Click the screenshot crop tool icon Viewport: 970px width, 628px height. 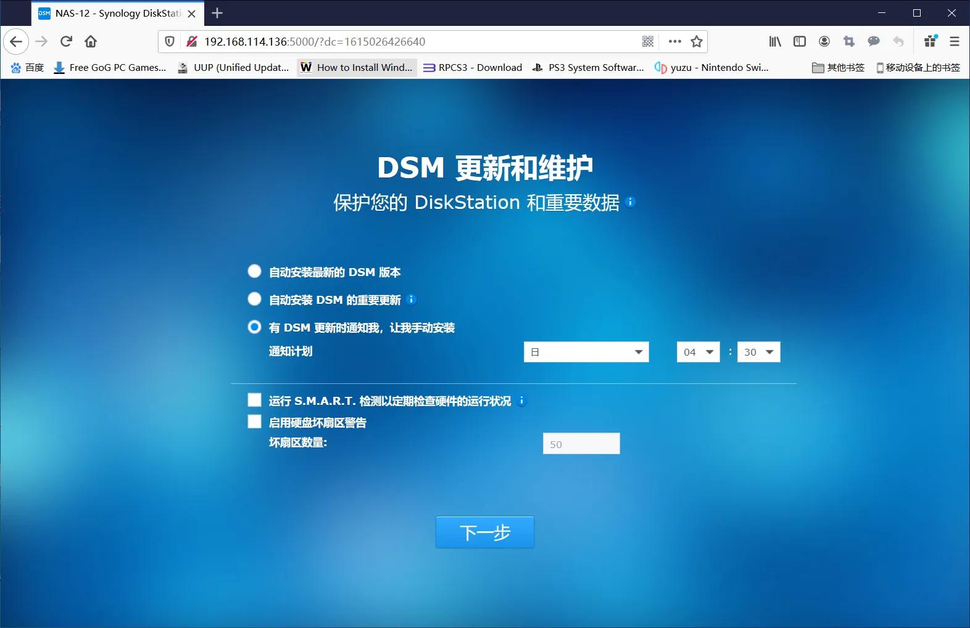point(849,42)
